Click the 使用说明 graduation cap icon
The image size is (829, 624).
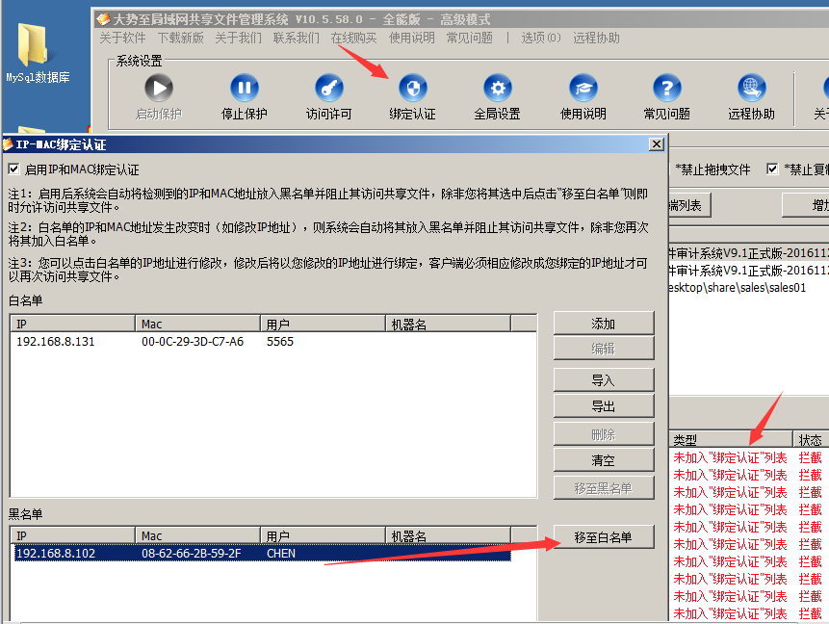pyautogui.click(x=583, y=90)
